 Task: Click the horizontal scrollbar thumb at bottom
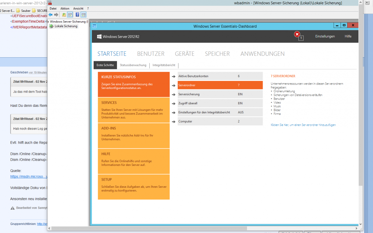[x=149, y=228]
